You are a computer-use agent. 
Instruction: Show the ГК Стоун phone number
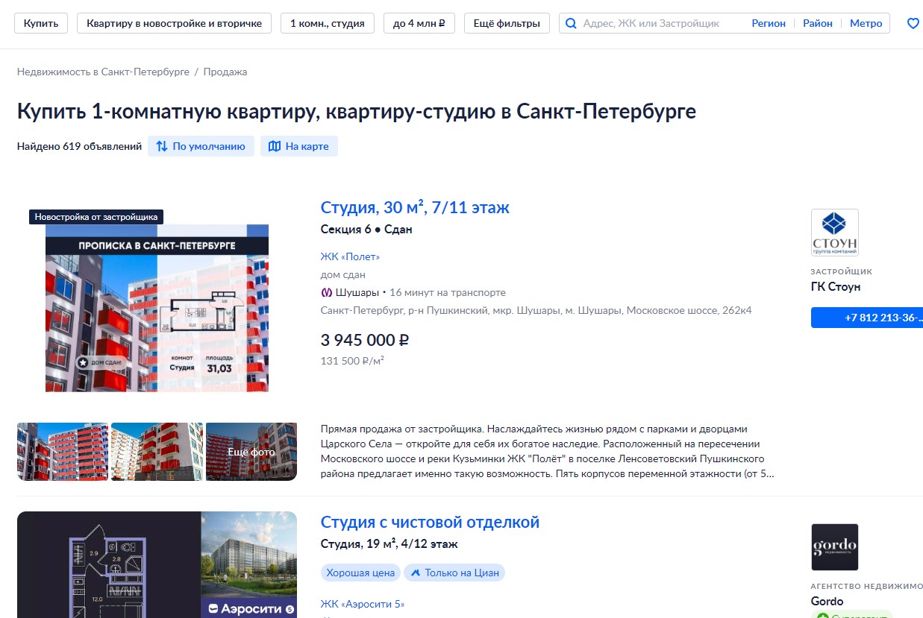[867, 318]
